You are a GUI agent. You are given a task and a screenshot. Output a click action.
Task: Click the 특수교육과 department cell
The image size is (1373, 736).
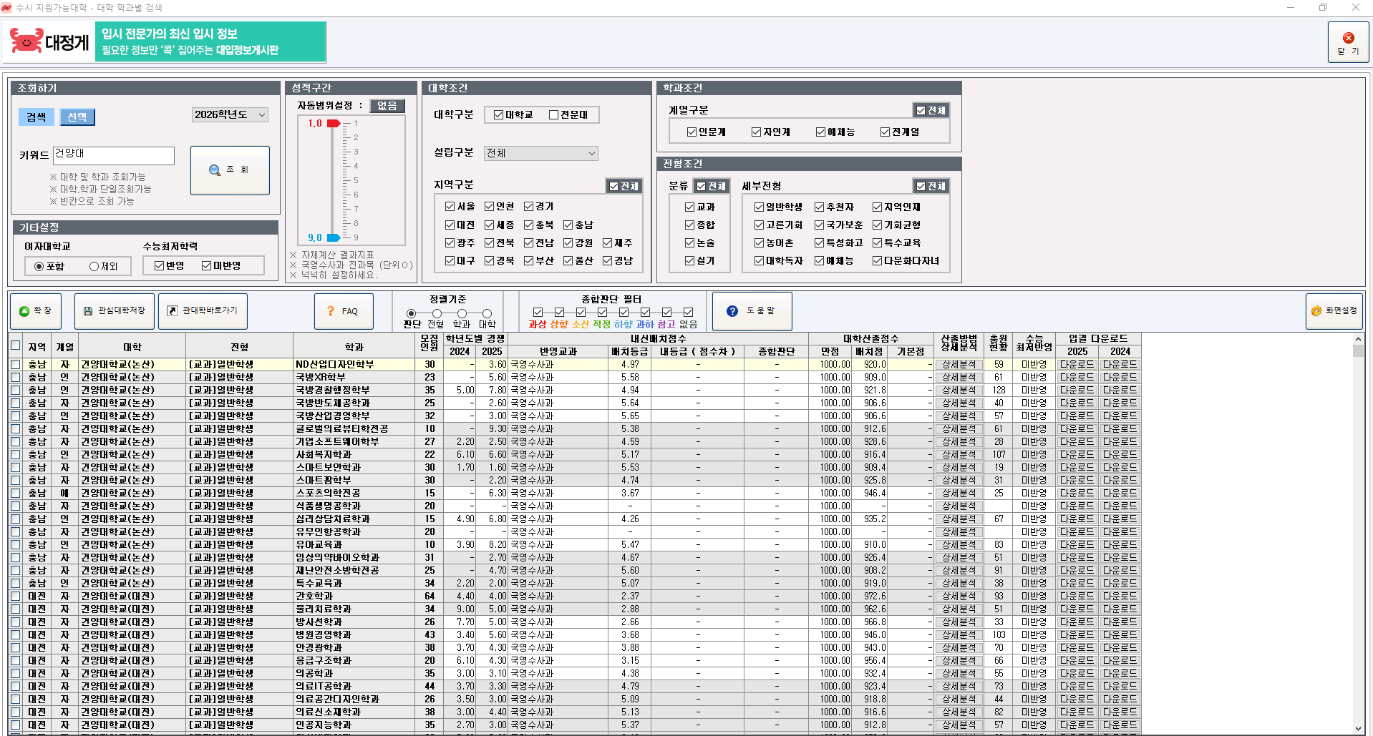coord(354,583)
